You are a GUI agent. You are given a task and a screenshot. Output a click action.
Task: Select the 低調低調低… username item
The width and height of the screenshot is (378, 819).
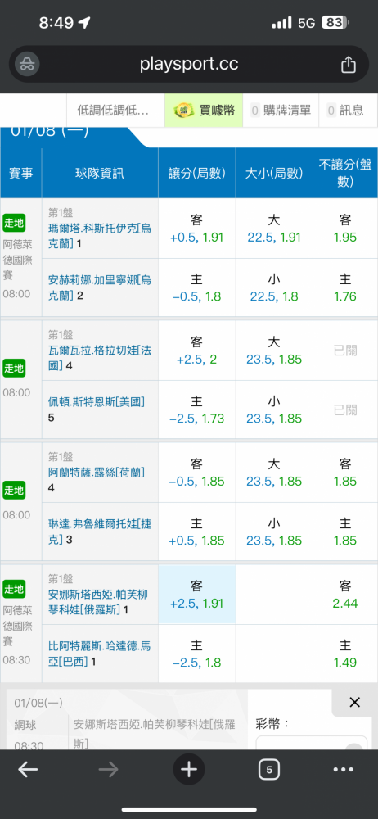[113, 111]
